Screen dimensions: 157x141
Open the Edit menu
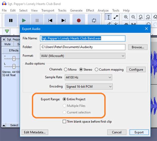[x=13, y=11]
